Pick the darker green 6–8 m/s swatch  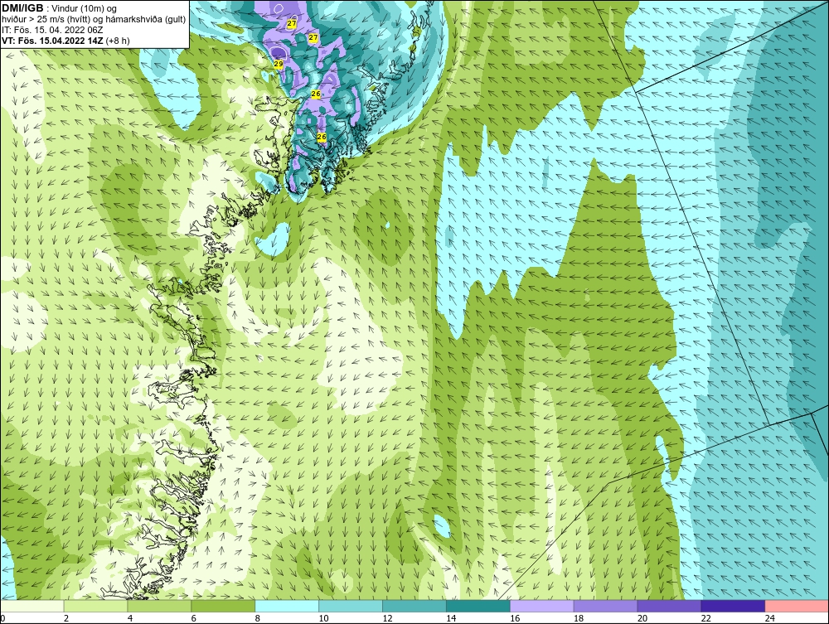(x=223, y=606)
